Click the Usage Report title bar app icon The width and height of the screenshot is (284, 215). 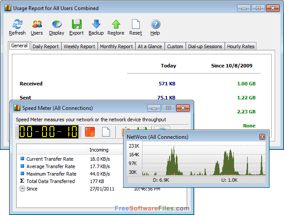(8, 8)
